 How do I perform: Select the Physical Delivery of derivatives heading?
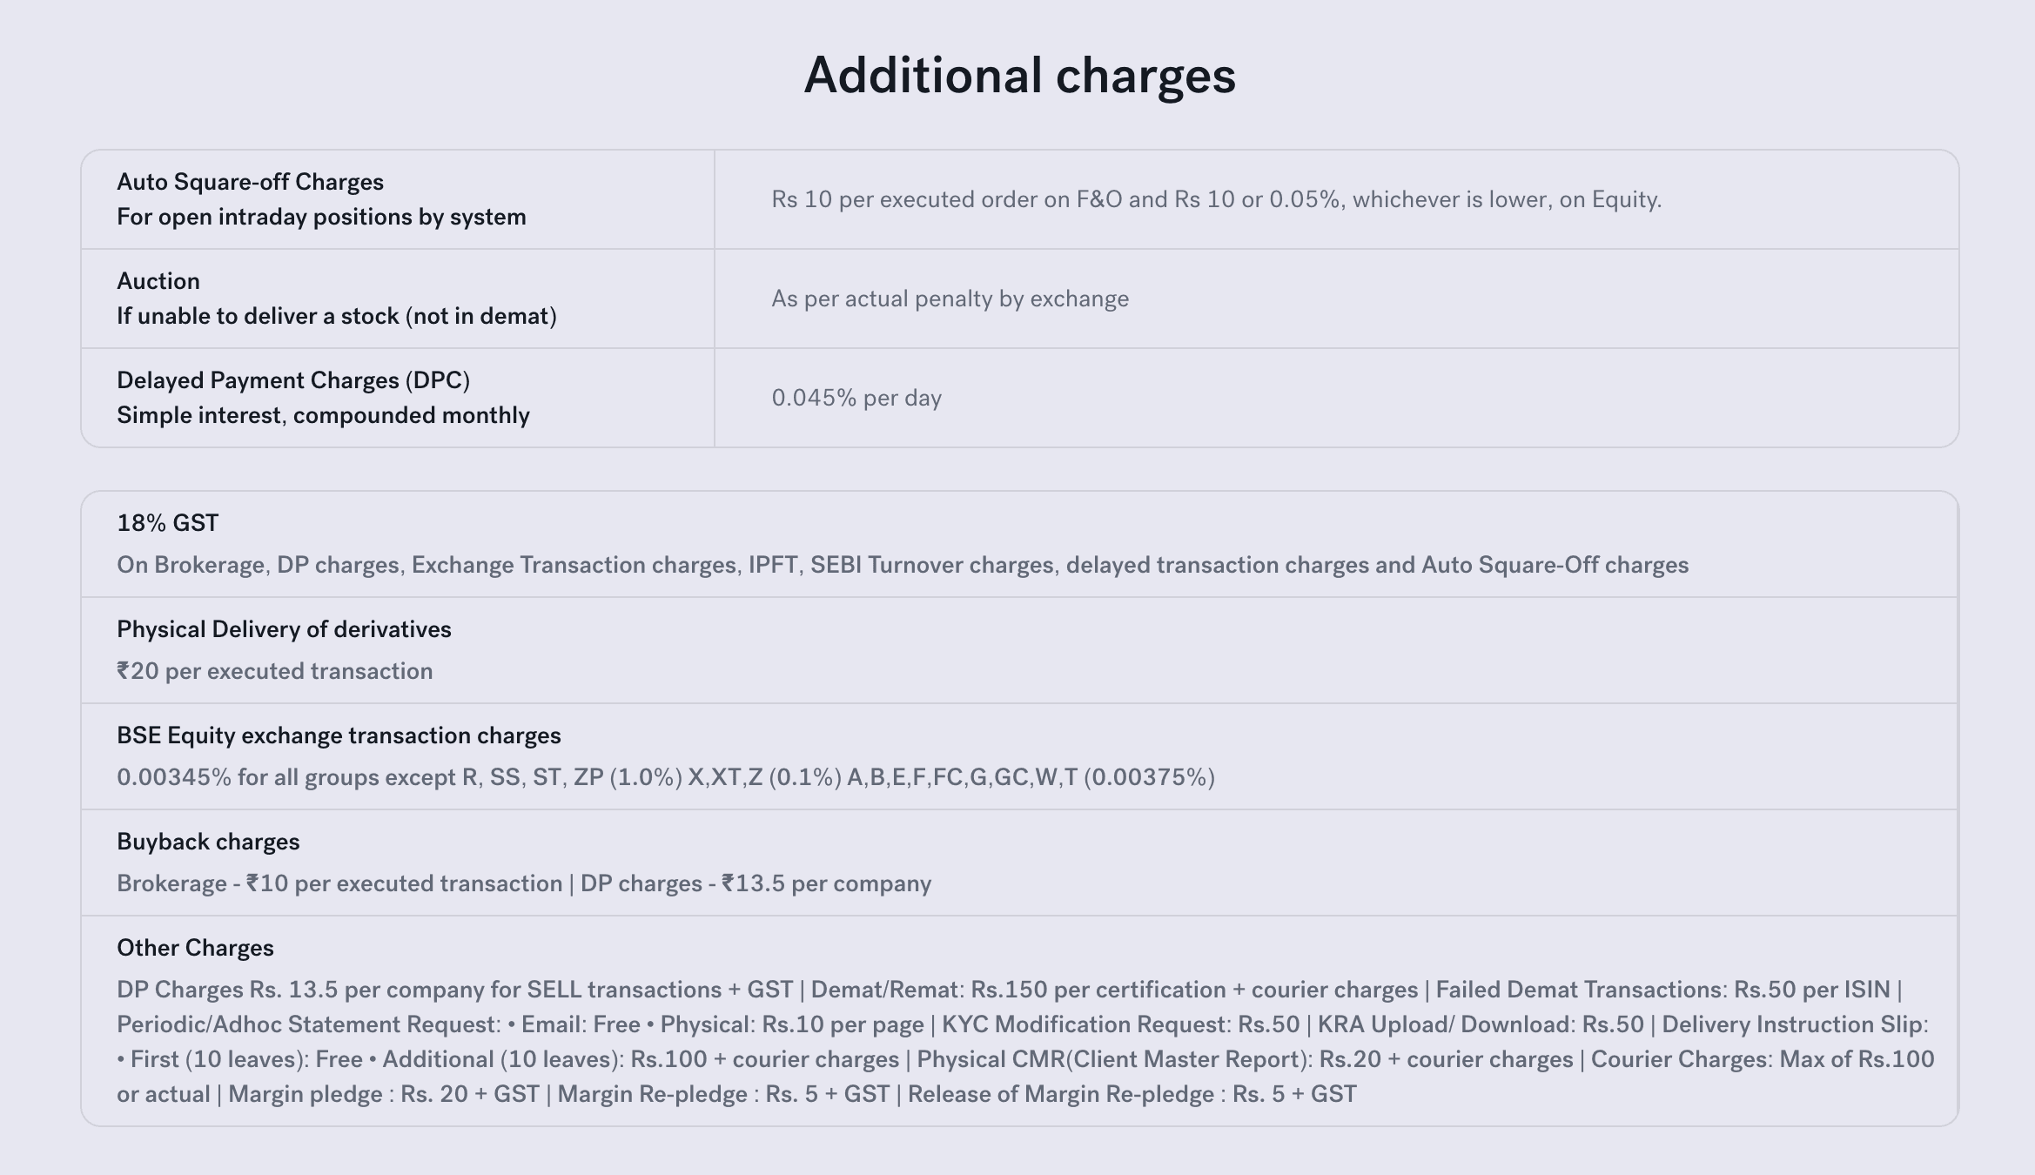[x=284, y=629]
